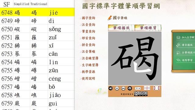This screenshot has height=110, width=195.
Task: Click the Traditional column header
Action: (39, 4)
